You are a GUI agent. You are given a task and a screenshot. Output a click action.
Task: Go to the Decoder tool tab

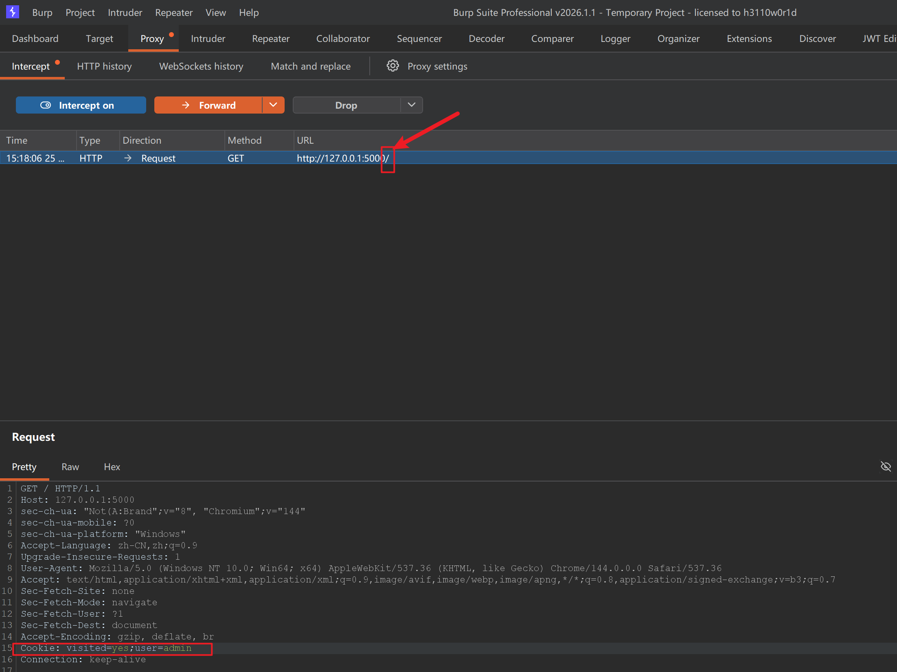[x=486, y=39]
